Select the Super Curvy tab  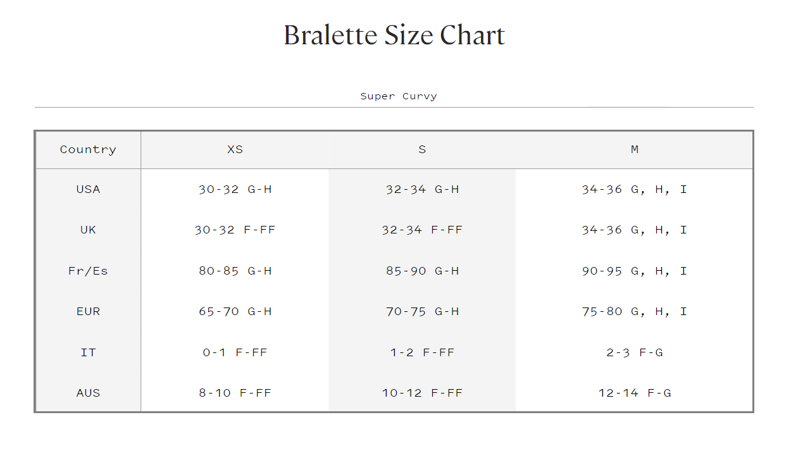point(398,96)
